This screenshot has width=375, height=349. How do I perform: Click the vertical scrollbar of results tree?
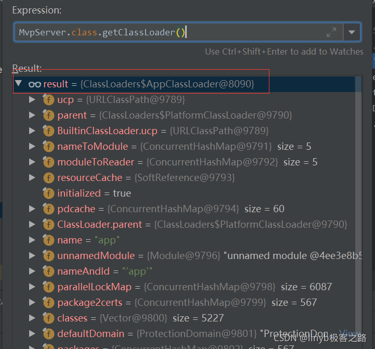(358, 208)
